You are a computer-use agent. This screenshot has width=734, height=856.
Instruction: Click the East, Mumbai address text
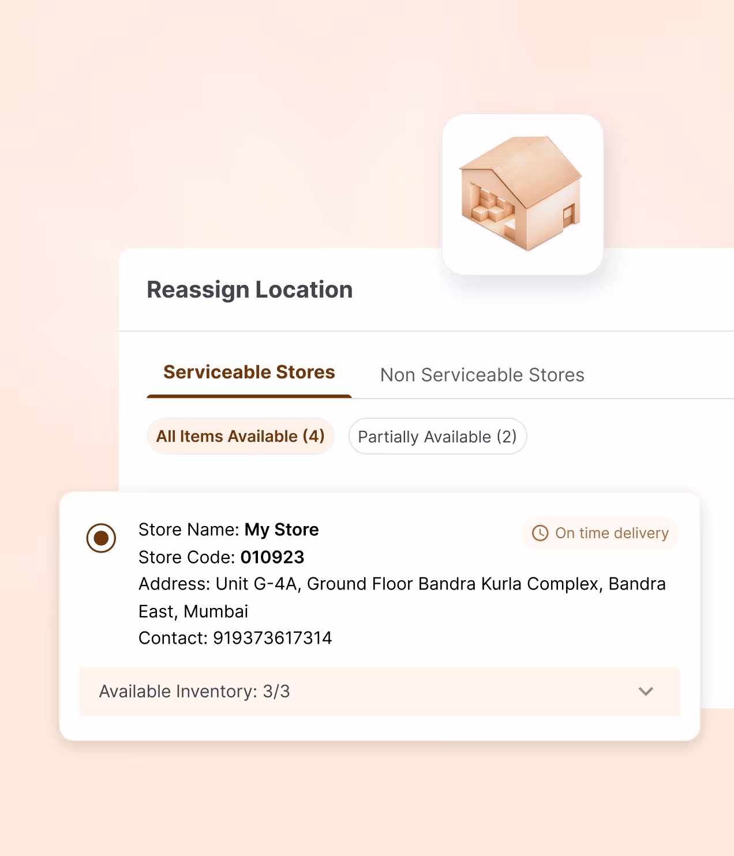[193, 611]
